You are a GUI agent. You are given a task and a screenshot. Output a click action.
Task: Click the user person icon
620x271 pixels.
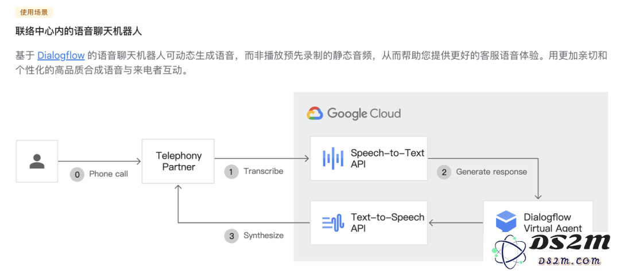[37, 162]
